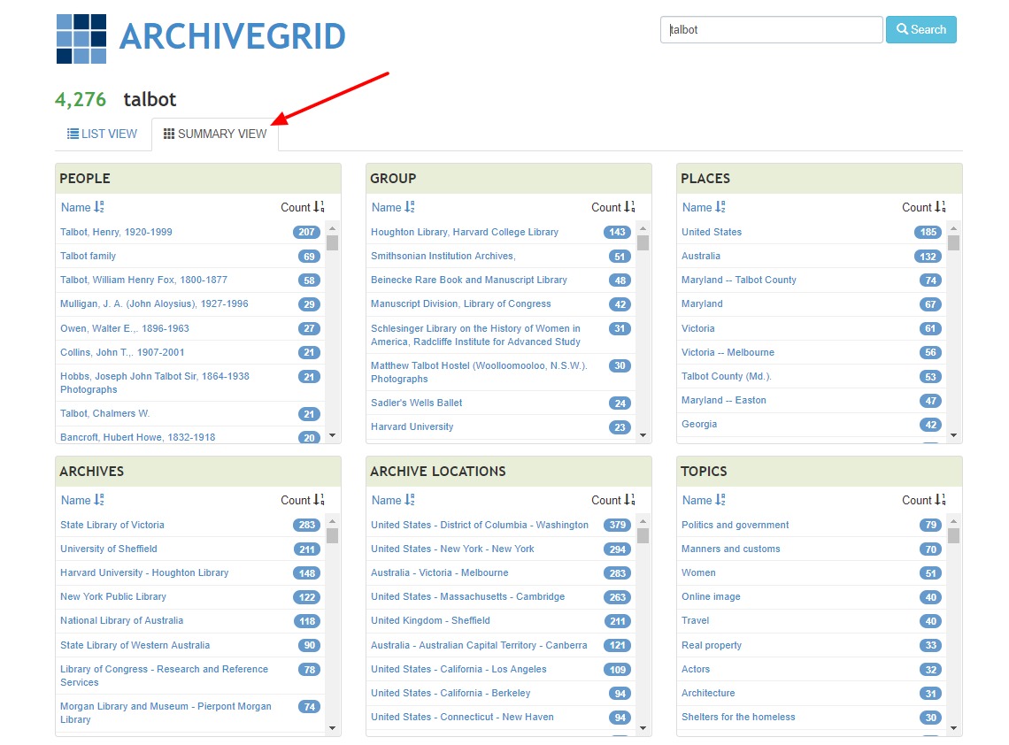Click the ARCHIVEGRID title text
1009x745 pixels.
[x=232, y=36]
